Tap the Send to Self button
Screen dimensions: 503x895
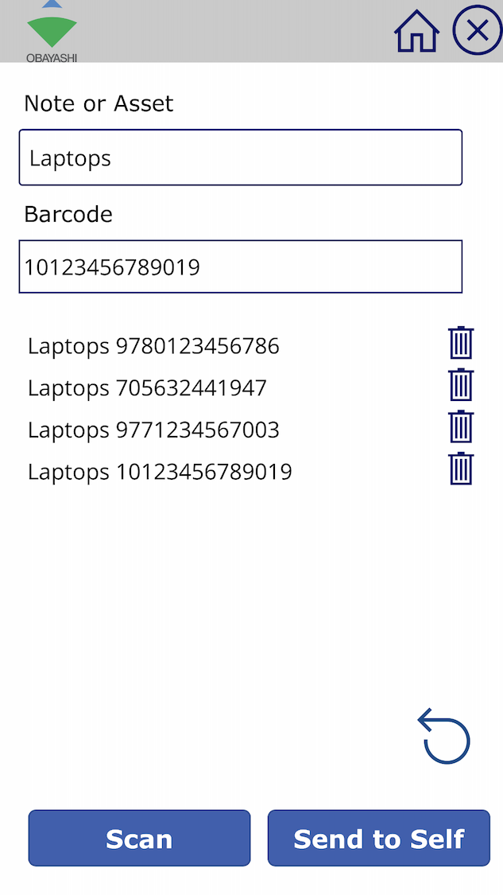[379, 838]
